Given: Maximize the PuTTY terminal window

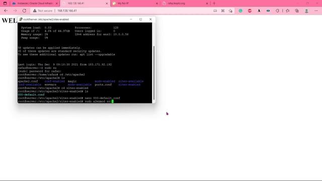Looking at the screenshot, I should tap(141, 19).
